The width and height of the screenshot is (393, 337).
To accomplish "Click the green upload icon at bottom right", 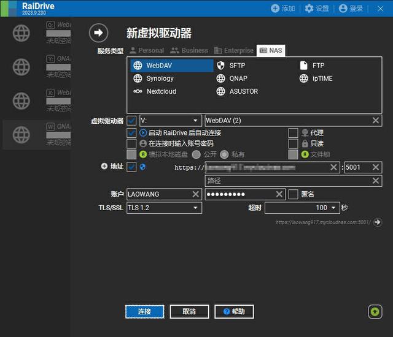I will (x=375, y=311).
